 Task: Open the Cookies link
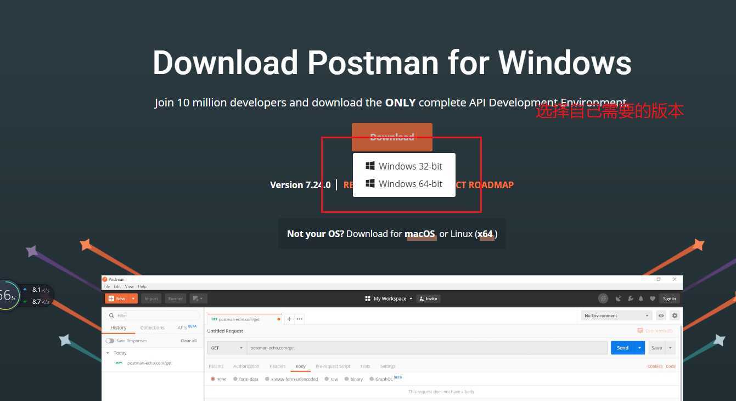655,366
